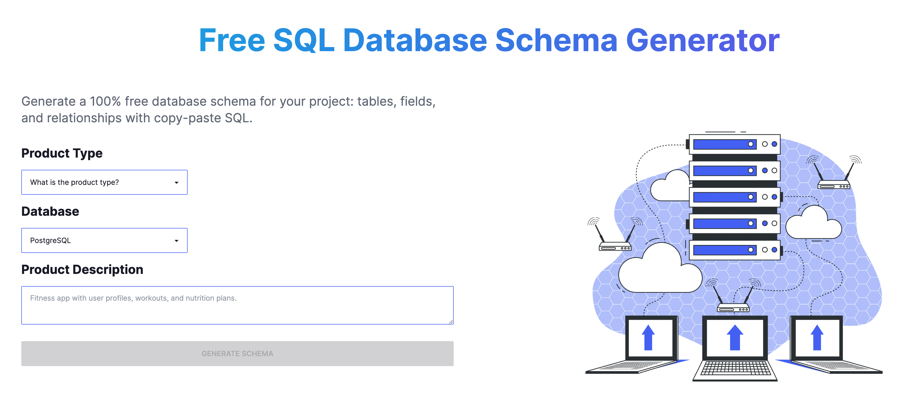Click the Product Type label
Image resolution: width=924 pixels, height=418 pixels.
point(62,153)
